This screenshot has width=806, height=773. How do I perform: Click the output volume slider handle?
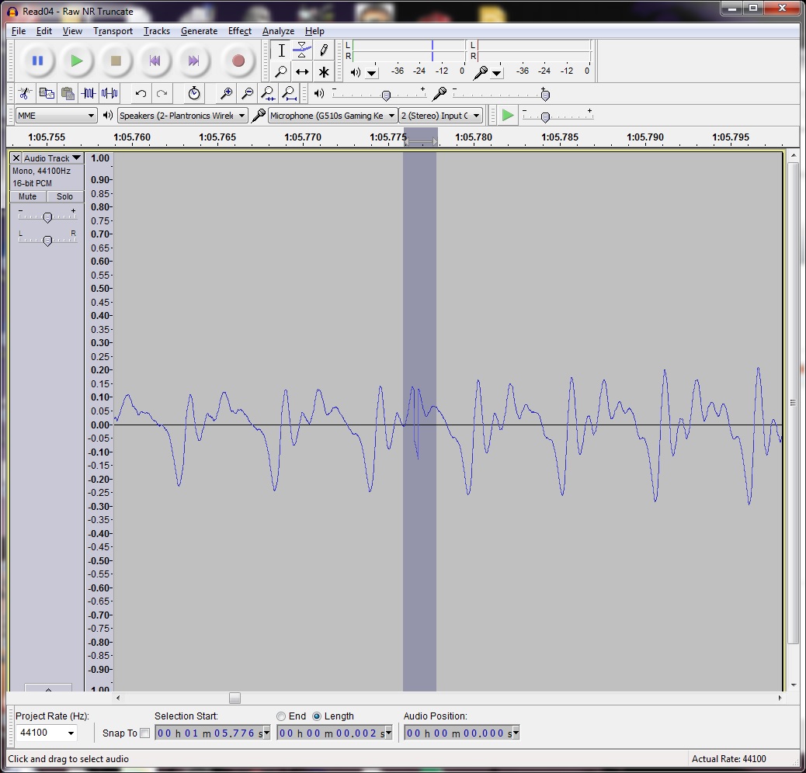386,95
